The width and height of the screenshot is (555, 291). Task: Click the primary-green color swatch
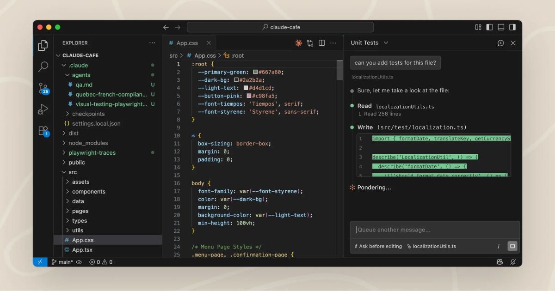pos(255,72)
